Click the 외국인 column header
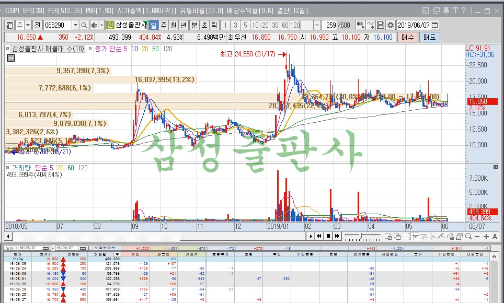Viewport: 504px width, 303px height. (x=164, y=254)
